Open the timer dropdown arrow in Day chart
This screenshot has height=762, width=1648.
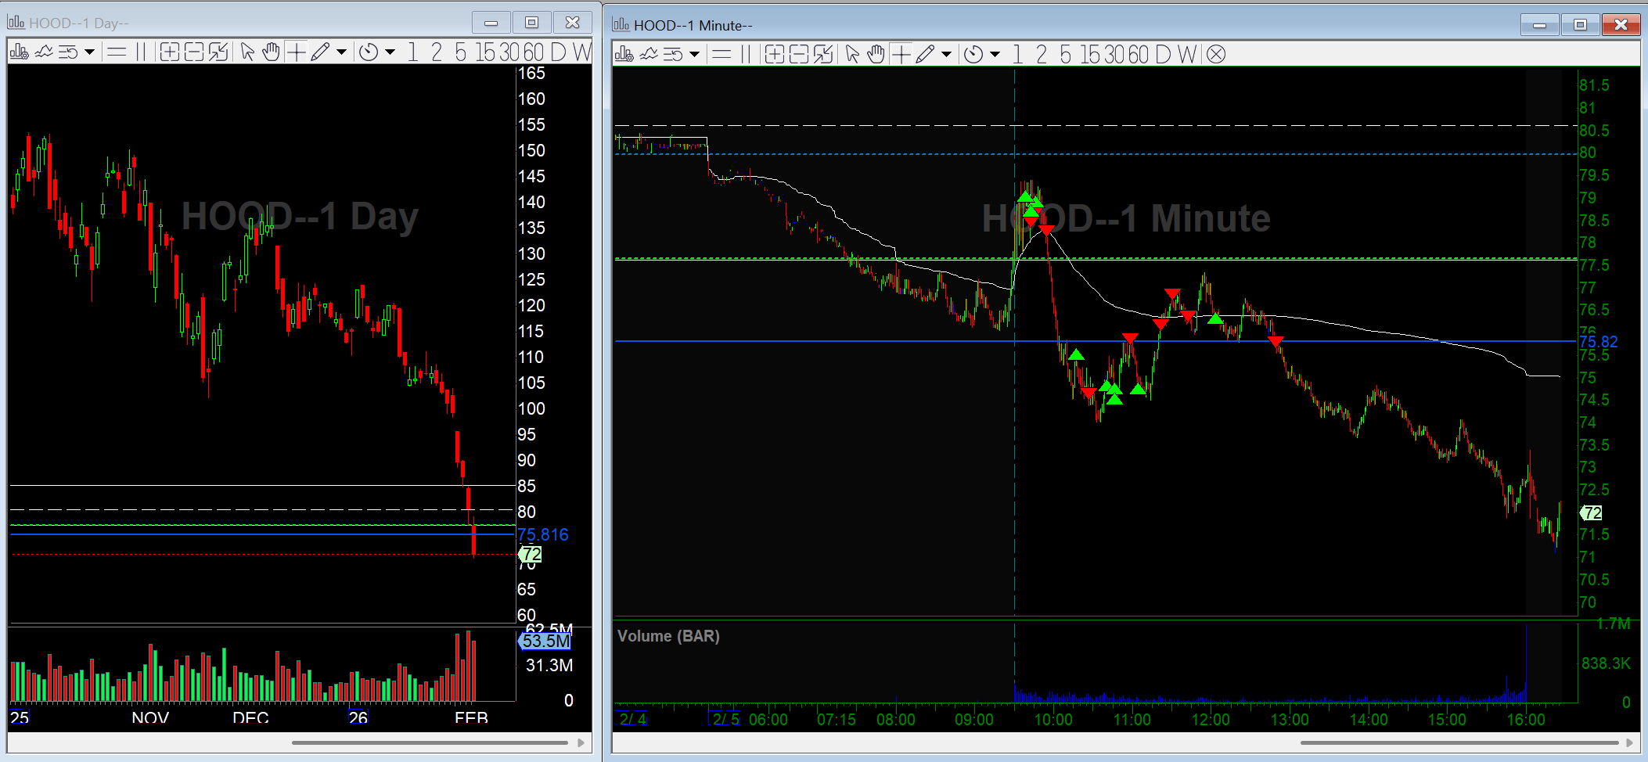click(x=390, y=52)
